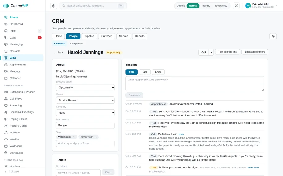The height and width of the screenshot is (176, 283).
Task: Remove the Water heater tag
Action: click(74, 137)
